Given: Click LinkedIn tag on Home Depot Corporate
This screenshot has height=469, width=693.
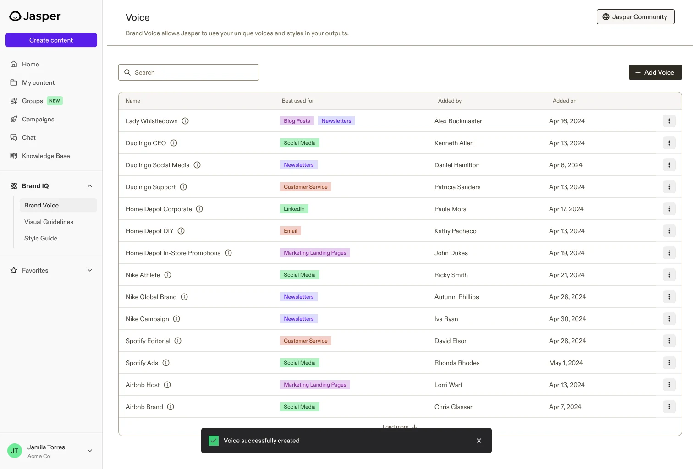Looking at the screenshot, I should click(x=294, y=209).
